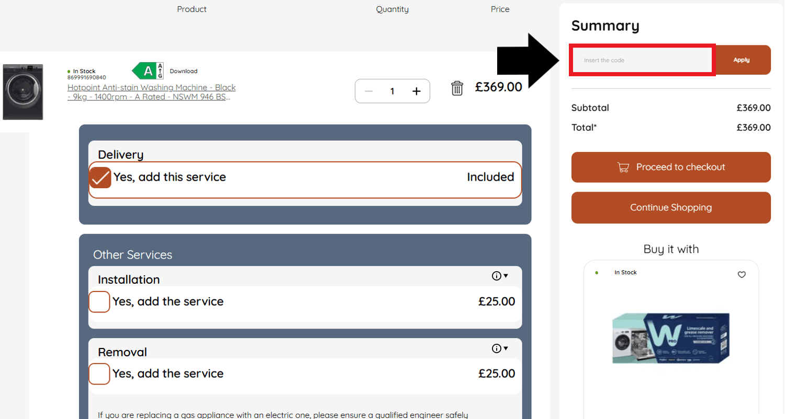
Task: Decrease quantity with minus button
Action: pos(368,91)
